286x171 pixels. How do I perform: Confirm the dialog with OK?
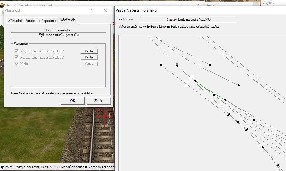73,101
